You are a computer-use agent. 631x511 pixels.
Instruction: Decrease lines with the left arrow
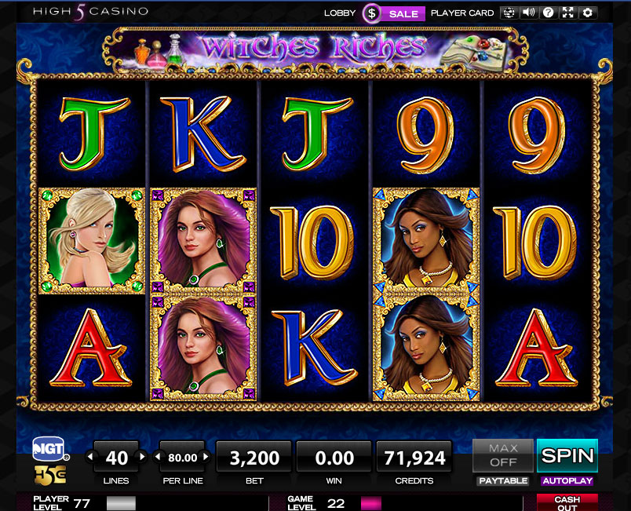coord(90,457)
